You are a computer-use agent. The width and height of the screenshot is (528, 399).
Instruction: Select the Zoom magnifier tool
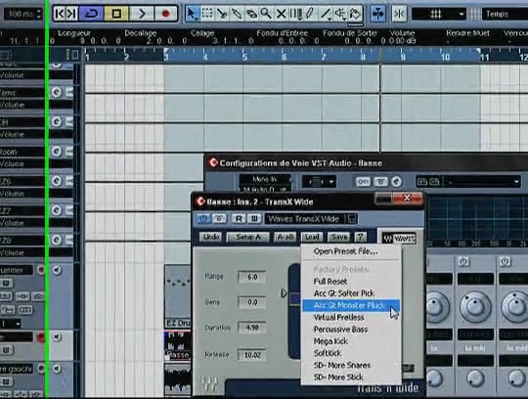266,14
